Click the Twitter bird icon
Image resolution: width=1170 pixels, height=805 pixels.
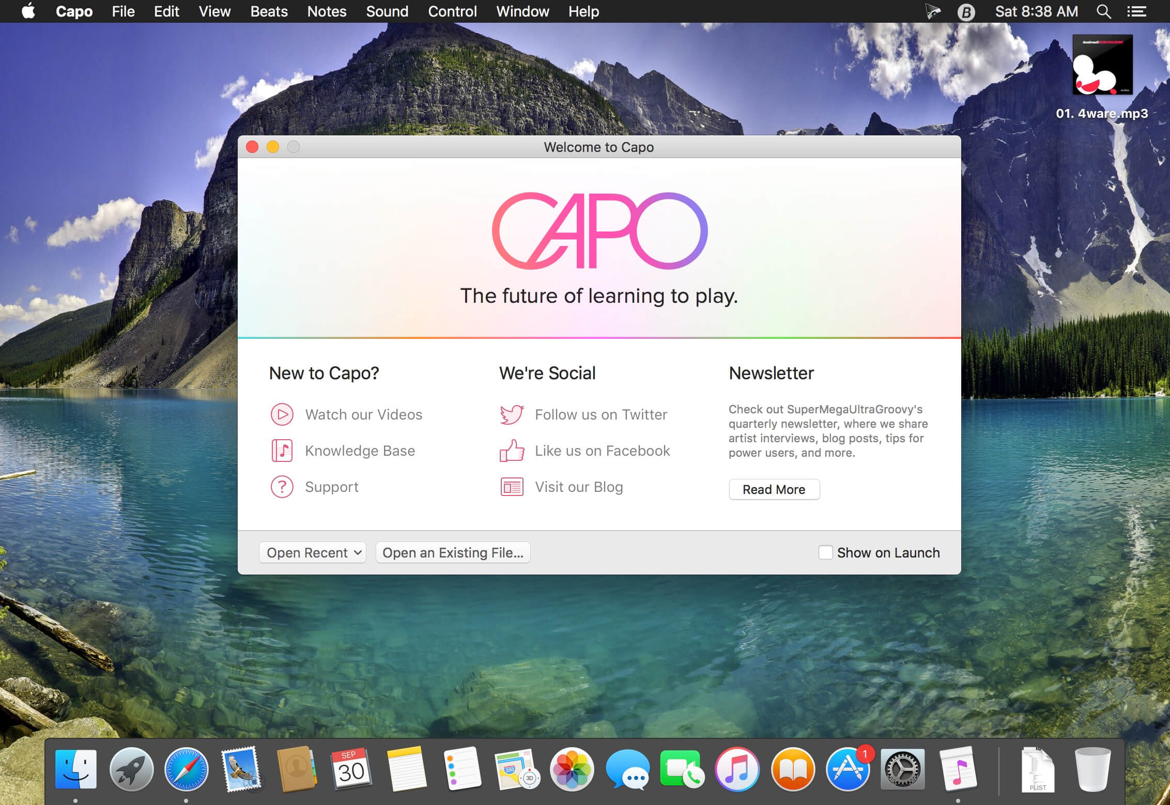click(x=512, y=414)
